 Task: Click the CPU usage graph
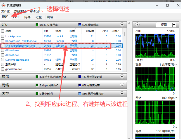pos(155,46)
